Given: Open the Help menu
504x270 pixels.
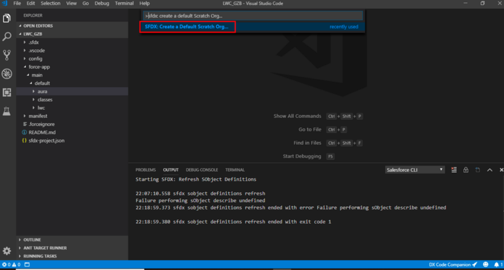Looking at the screenshot, I should coord(145,3).
